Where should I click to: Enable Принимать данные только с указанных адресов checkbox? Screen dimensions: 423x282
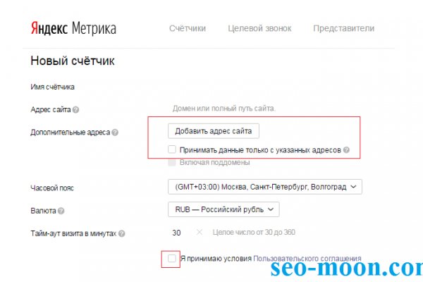pos(173,150)
